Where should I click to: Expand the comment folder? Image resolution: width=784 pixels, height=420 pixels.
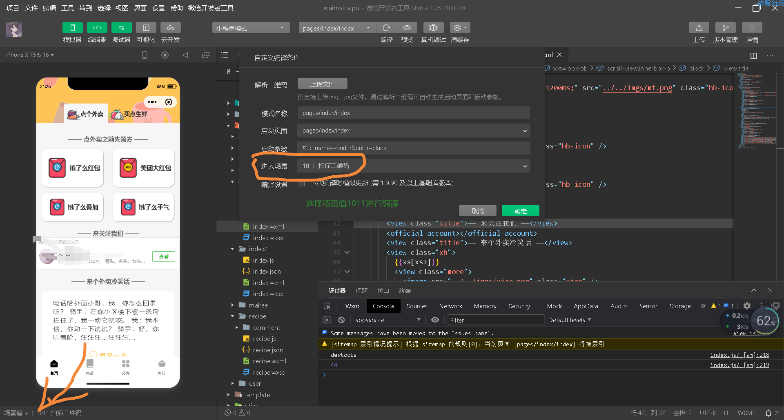pos(237,327)
